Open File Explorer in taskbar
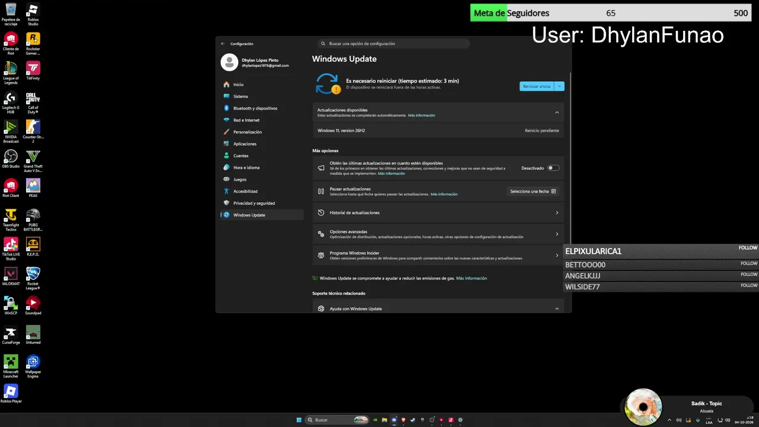 tap(384, 420)
